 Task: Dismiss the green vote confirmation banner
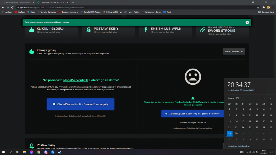(x=247, y=22)
